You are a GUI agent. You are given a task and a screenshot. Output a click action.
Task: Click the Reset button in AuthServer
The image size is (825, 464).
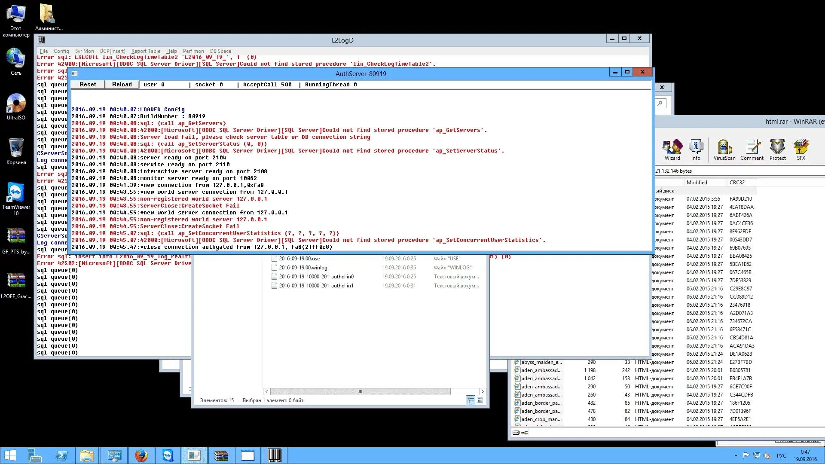pos(88,85)
